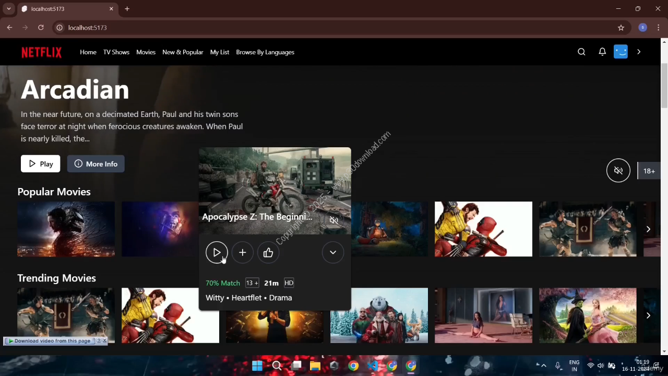Open Browse By Languages
The image size is (668, 376).
click(265, 52)
